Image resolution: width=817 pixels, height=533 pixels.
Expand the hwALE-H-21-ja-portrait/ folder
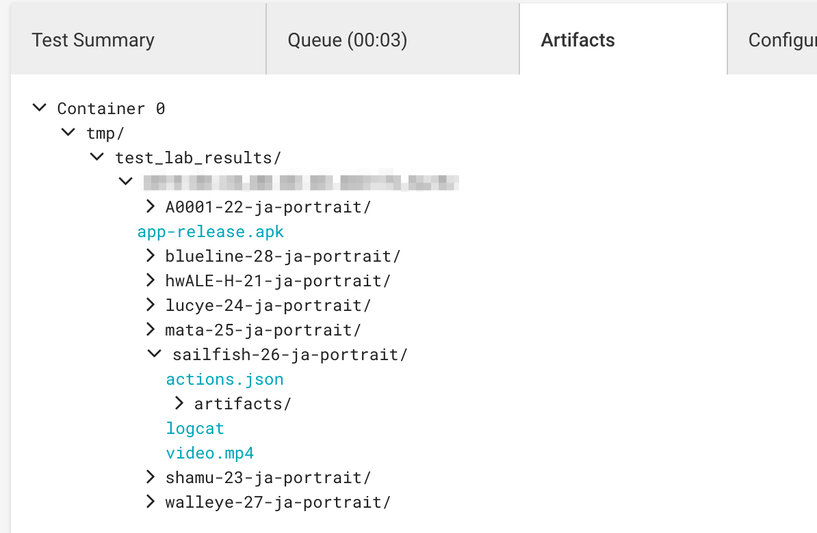(x=150, y=279)
